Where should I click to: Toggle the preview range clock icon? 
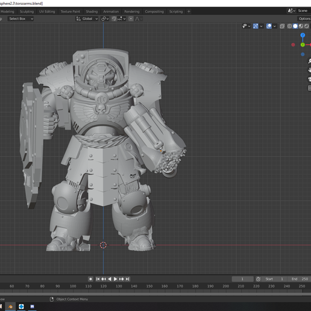pos(258,279)
